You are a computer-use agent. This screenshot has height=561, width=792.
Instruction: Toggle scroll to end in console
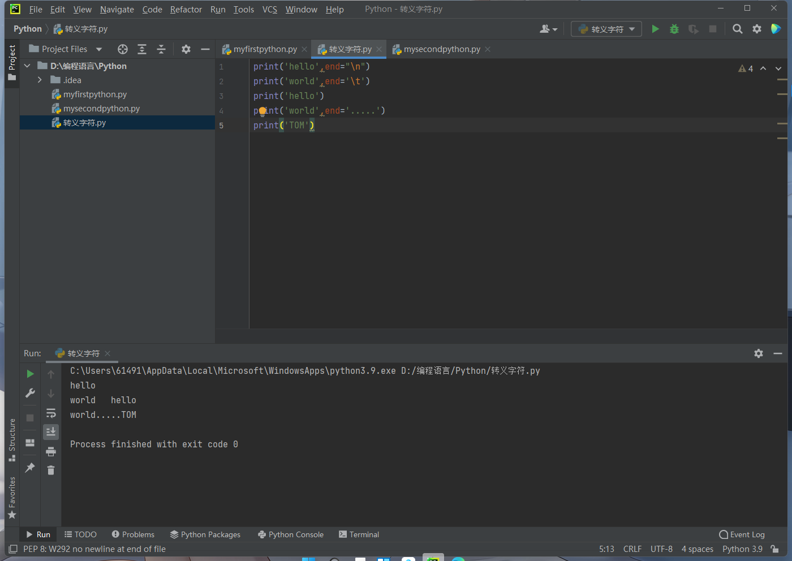(51, 432)
